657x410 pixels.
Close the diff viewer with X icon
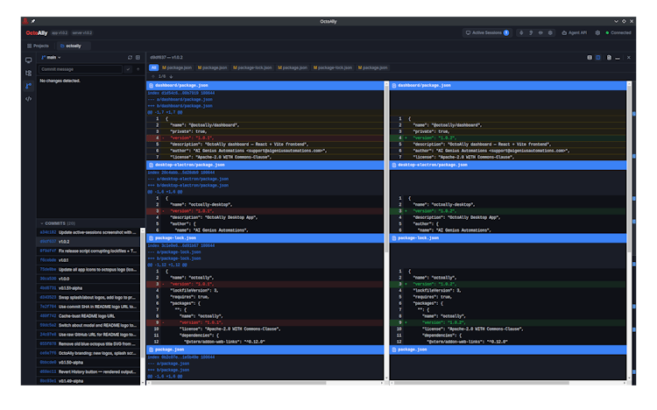click(x=626, y=57)
